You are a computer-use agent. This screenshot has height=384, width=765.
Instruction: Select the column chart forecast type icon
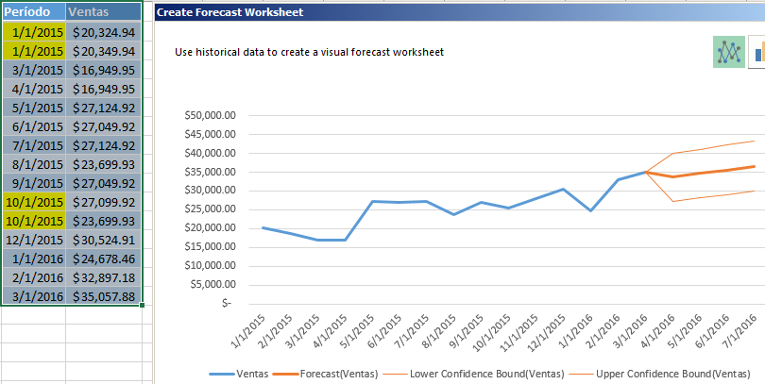point(757,53)
